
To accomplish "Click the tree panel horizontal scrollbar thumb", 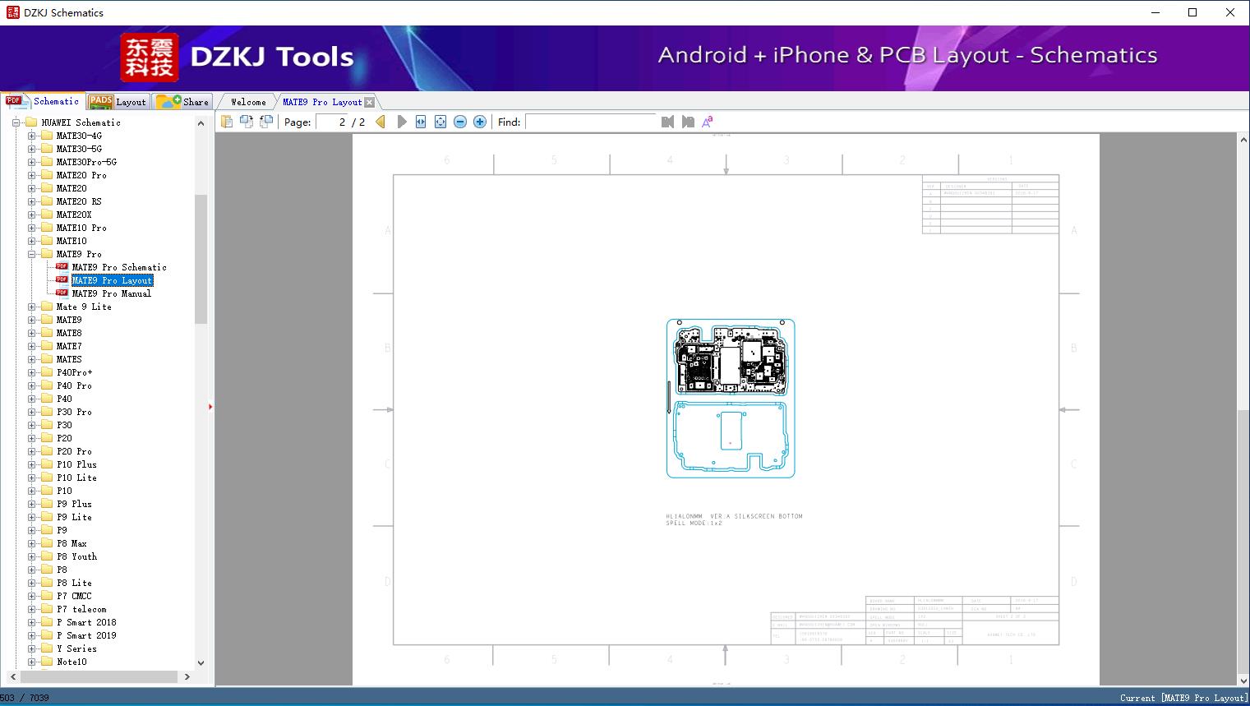I will click(99, 676).
